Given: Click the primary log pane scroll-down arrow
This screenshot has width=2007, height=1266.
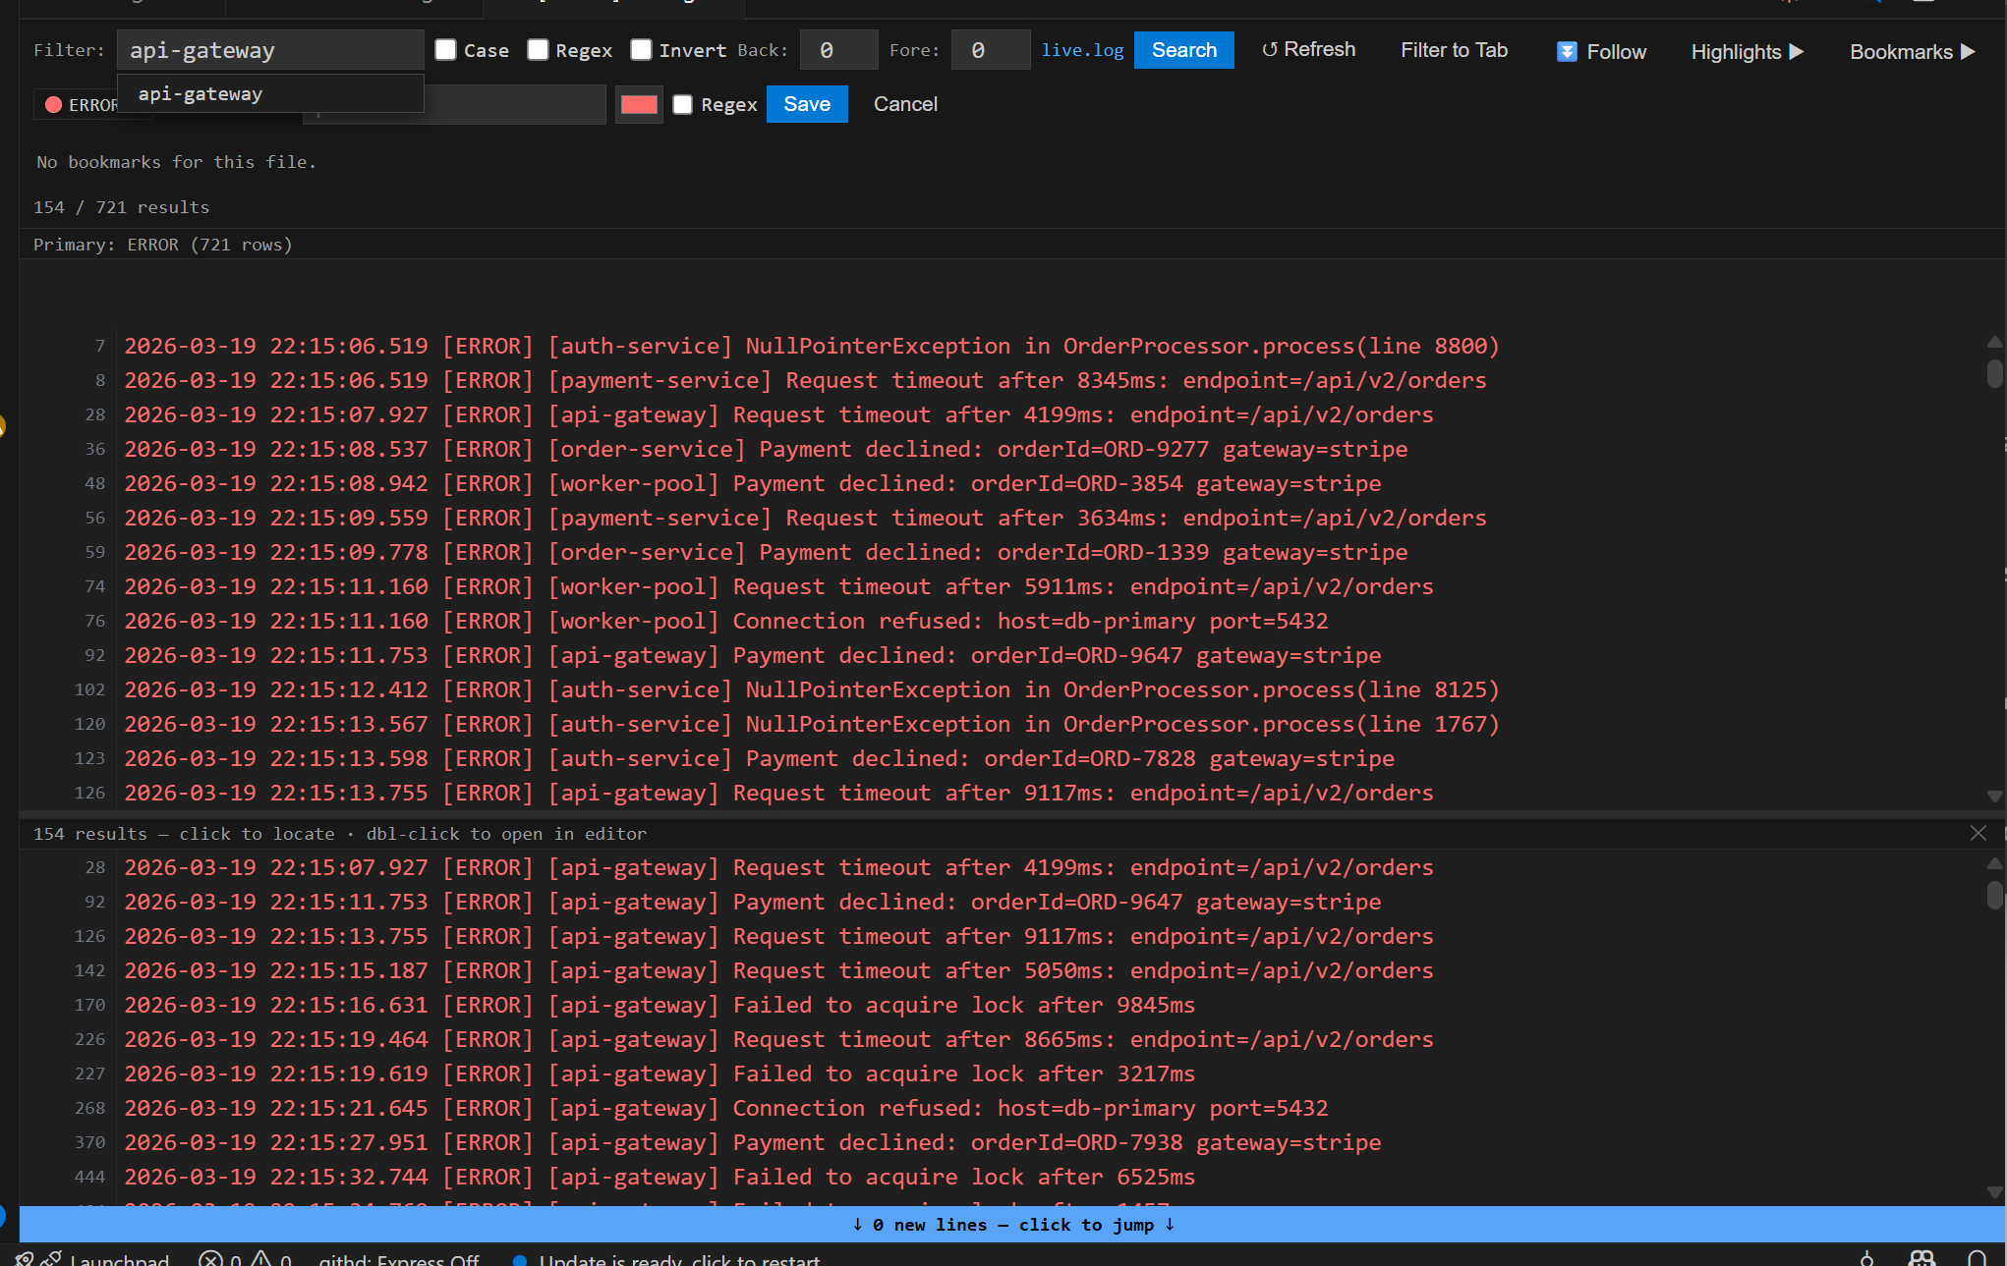Looking at the screenshot, I should [x=1994, y=797].
